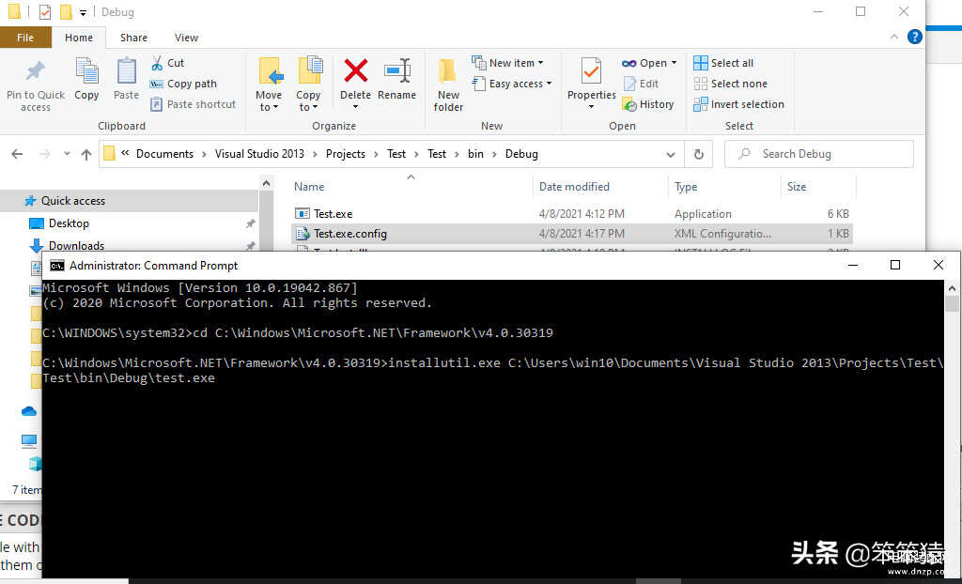962x584 pixels.
Task: Click the Rename icon
Action: coord(397,72)
